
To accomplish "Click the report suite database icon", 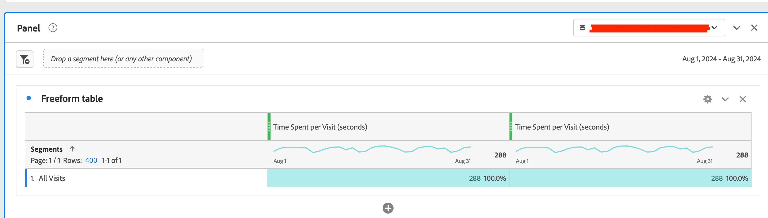I will pyautogui.click(x=582, y=28).
